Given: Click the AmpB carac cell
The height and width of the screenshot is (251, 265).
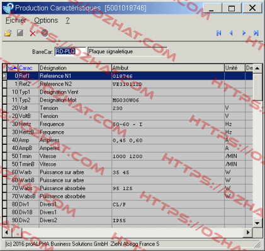Looking at the screenshot, I should 28,148.
